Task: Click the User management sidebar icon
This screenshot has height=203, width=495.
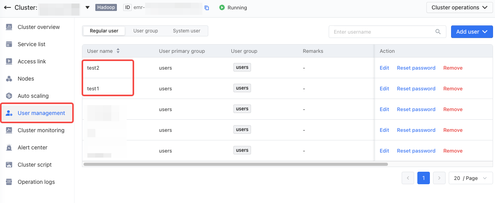Action: [x=9, y=113]
